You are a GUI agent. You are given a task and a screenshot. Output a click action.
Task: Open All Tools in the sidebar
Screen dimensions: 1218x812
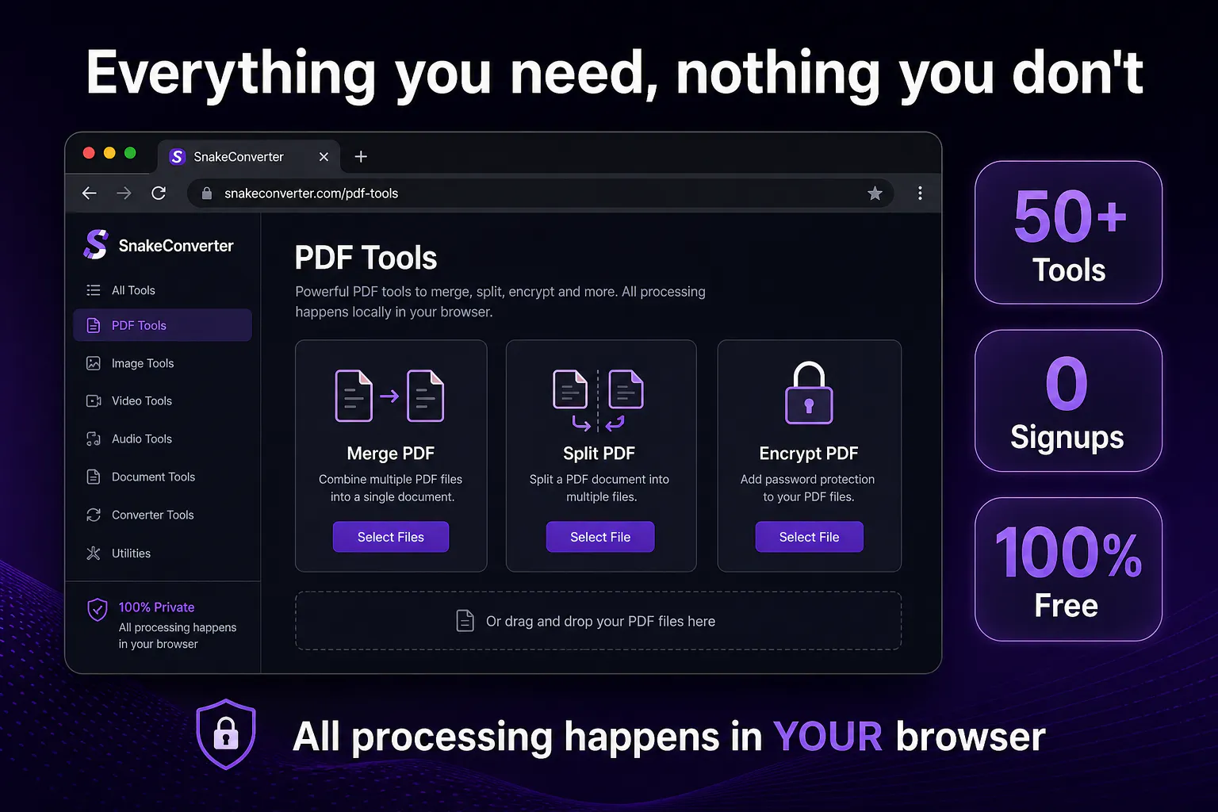tap(163, 290)
